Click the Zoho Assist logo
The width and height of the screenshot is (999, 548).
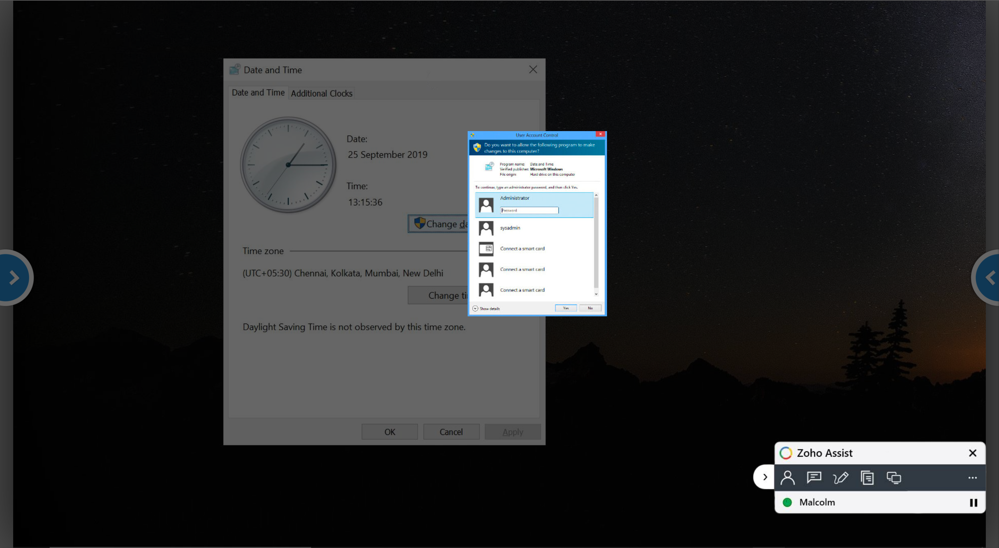coord(786,453)
